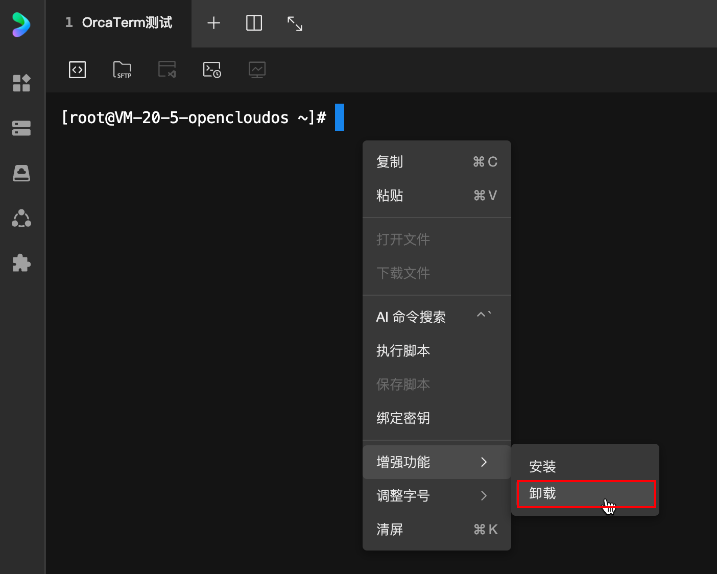717x574 pixels.
Task: Select 执行脚本 menu entry
Action: 437,351
